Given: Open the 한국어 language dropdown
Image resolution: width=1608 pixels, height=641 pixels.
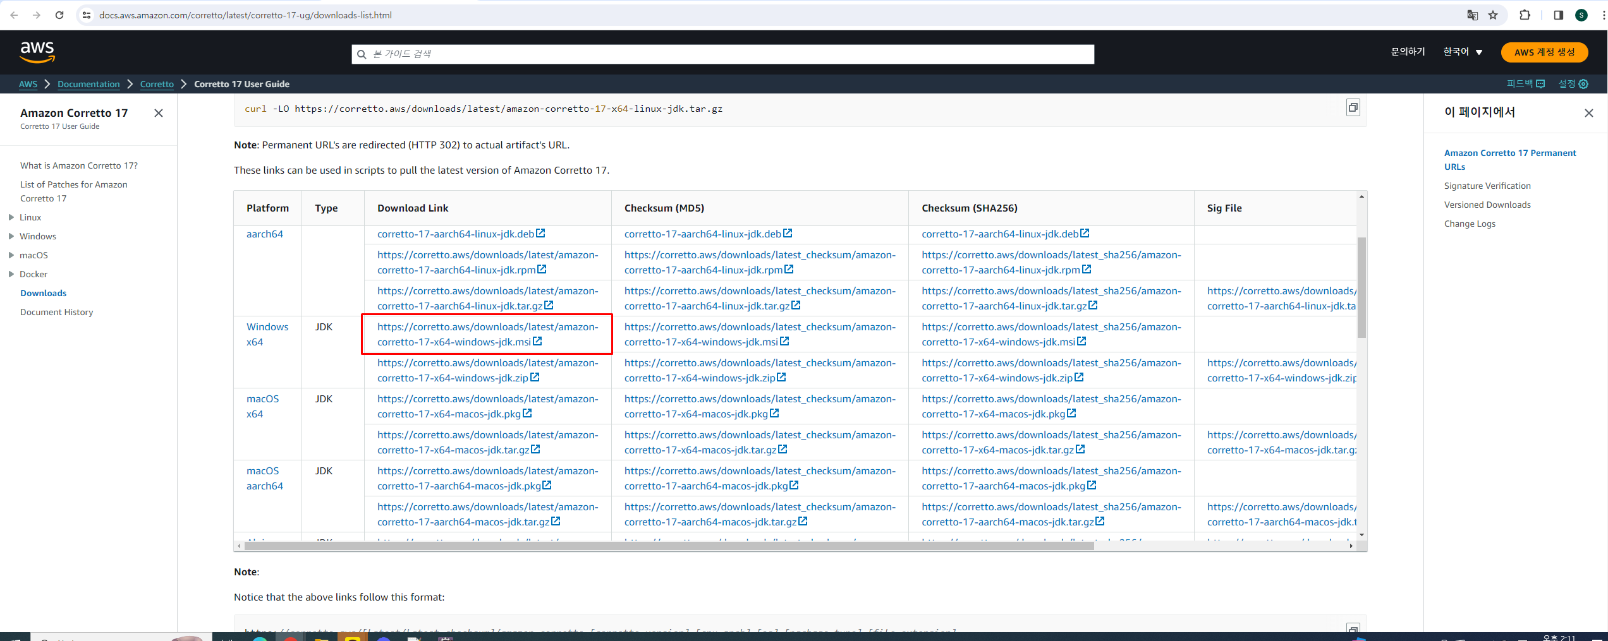Looking at the screenshot, I should [1463, 52].
